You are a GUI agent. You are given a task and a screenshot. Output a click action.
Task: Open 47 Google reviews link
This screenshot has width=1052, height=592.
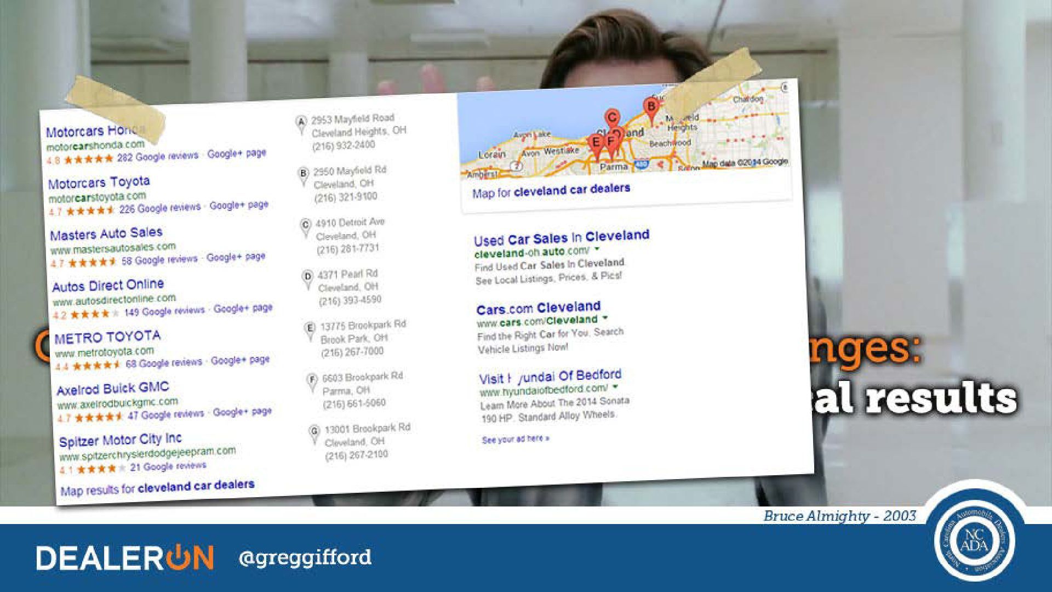click(x=165, y=415)
